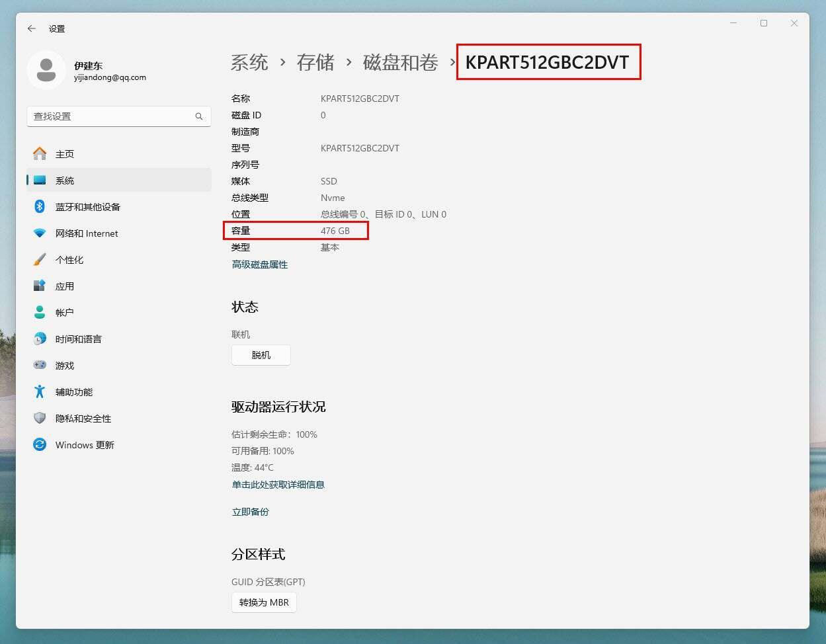
Task: Navigate to 存储 via breadcrumb
Action: [315, 62]
